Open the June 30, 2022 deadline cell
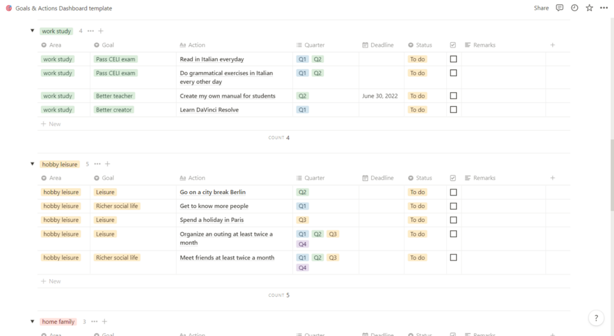614x336 pixels. click(380, 96)
